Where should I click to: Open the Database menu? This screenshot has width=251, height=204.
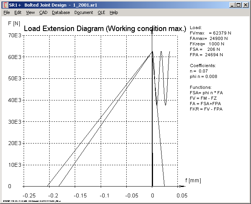click(x=61, y=12)
